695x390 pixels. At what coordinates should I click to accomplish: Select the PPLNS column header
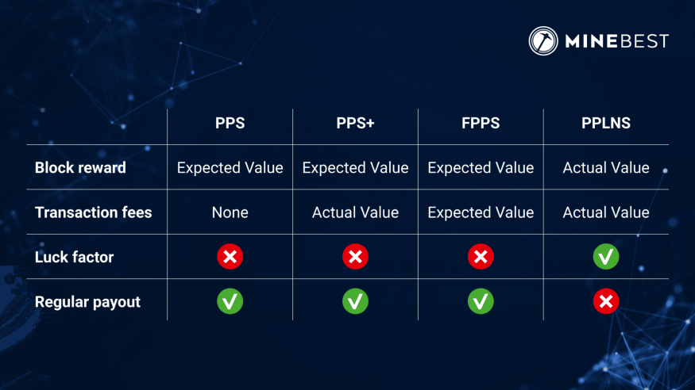point(606,124)
